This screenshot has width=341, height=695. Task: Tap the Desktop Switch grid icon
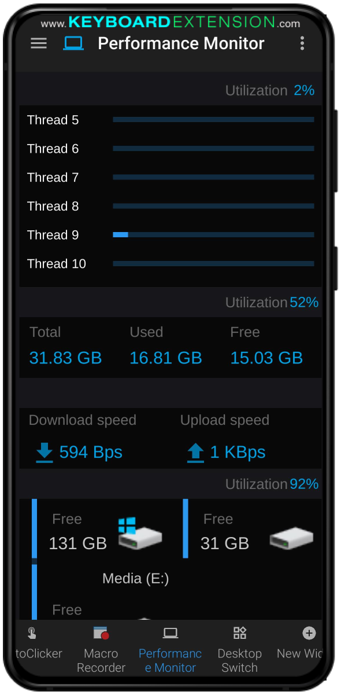point(239,633)
